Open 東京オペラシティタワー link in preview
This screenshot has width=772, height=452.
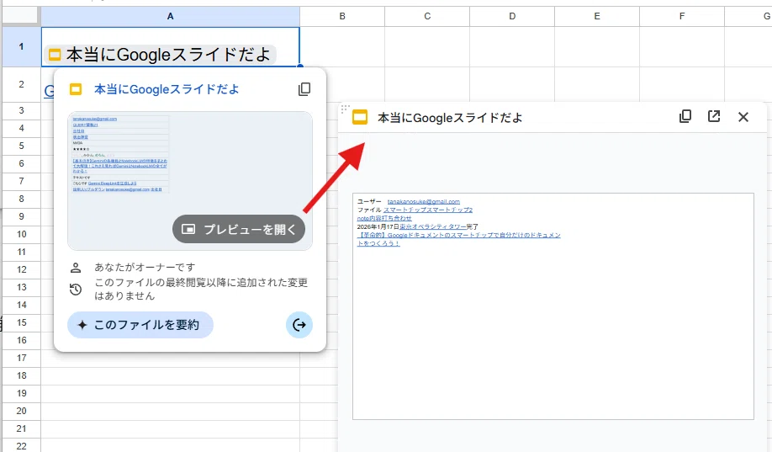433,226
